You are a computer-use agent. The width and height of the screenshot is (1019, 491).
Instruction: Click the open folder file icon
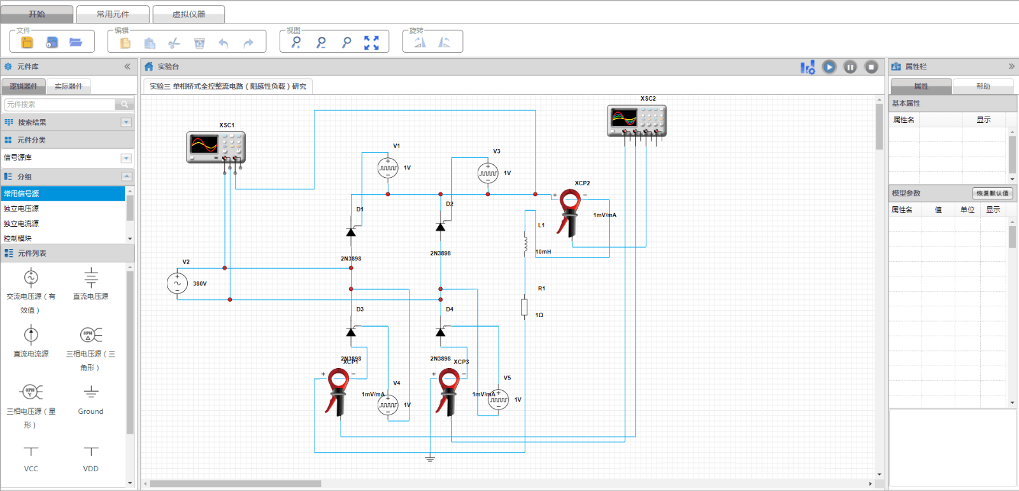pyautogui.click(x=76, y=43)
